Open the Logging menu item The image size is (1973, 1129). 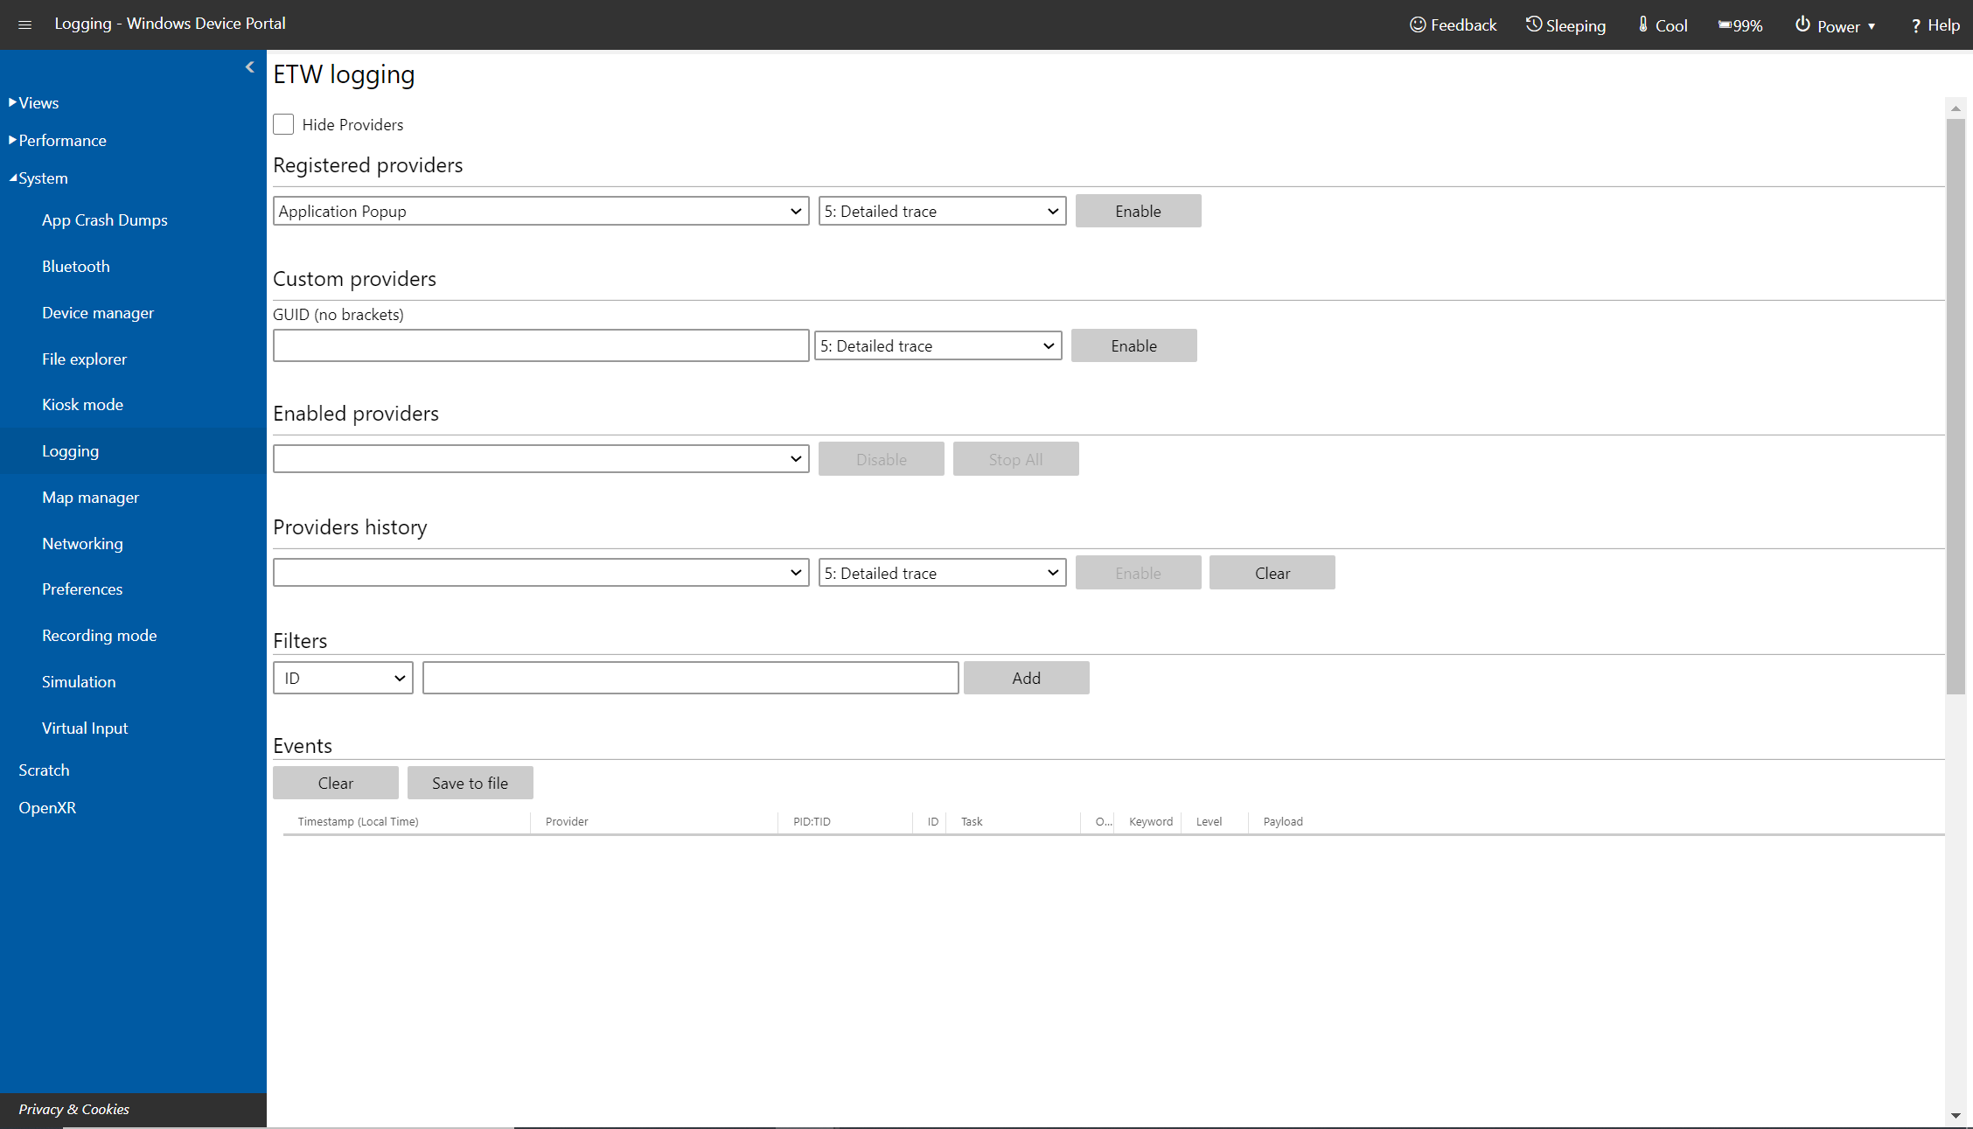(x=71, y=450)
